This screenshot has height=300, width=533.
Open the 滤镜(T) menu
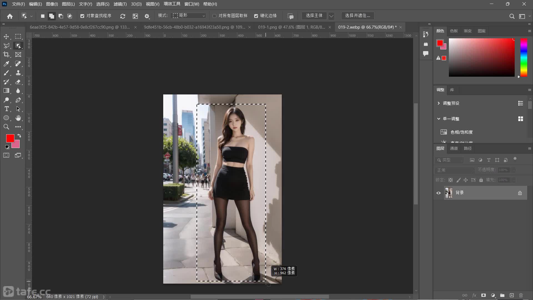pos(120,4)
